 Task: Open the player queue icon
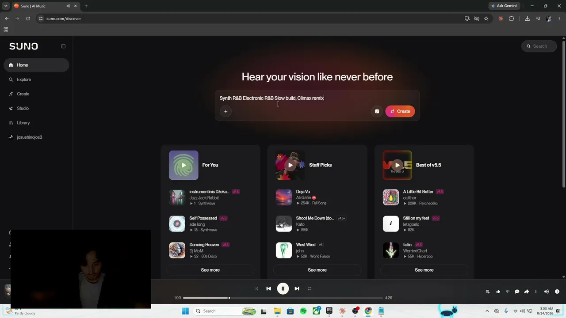pyautogui.click(x=488, y=291)
